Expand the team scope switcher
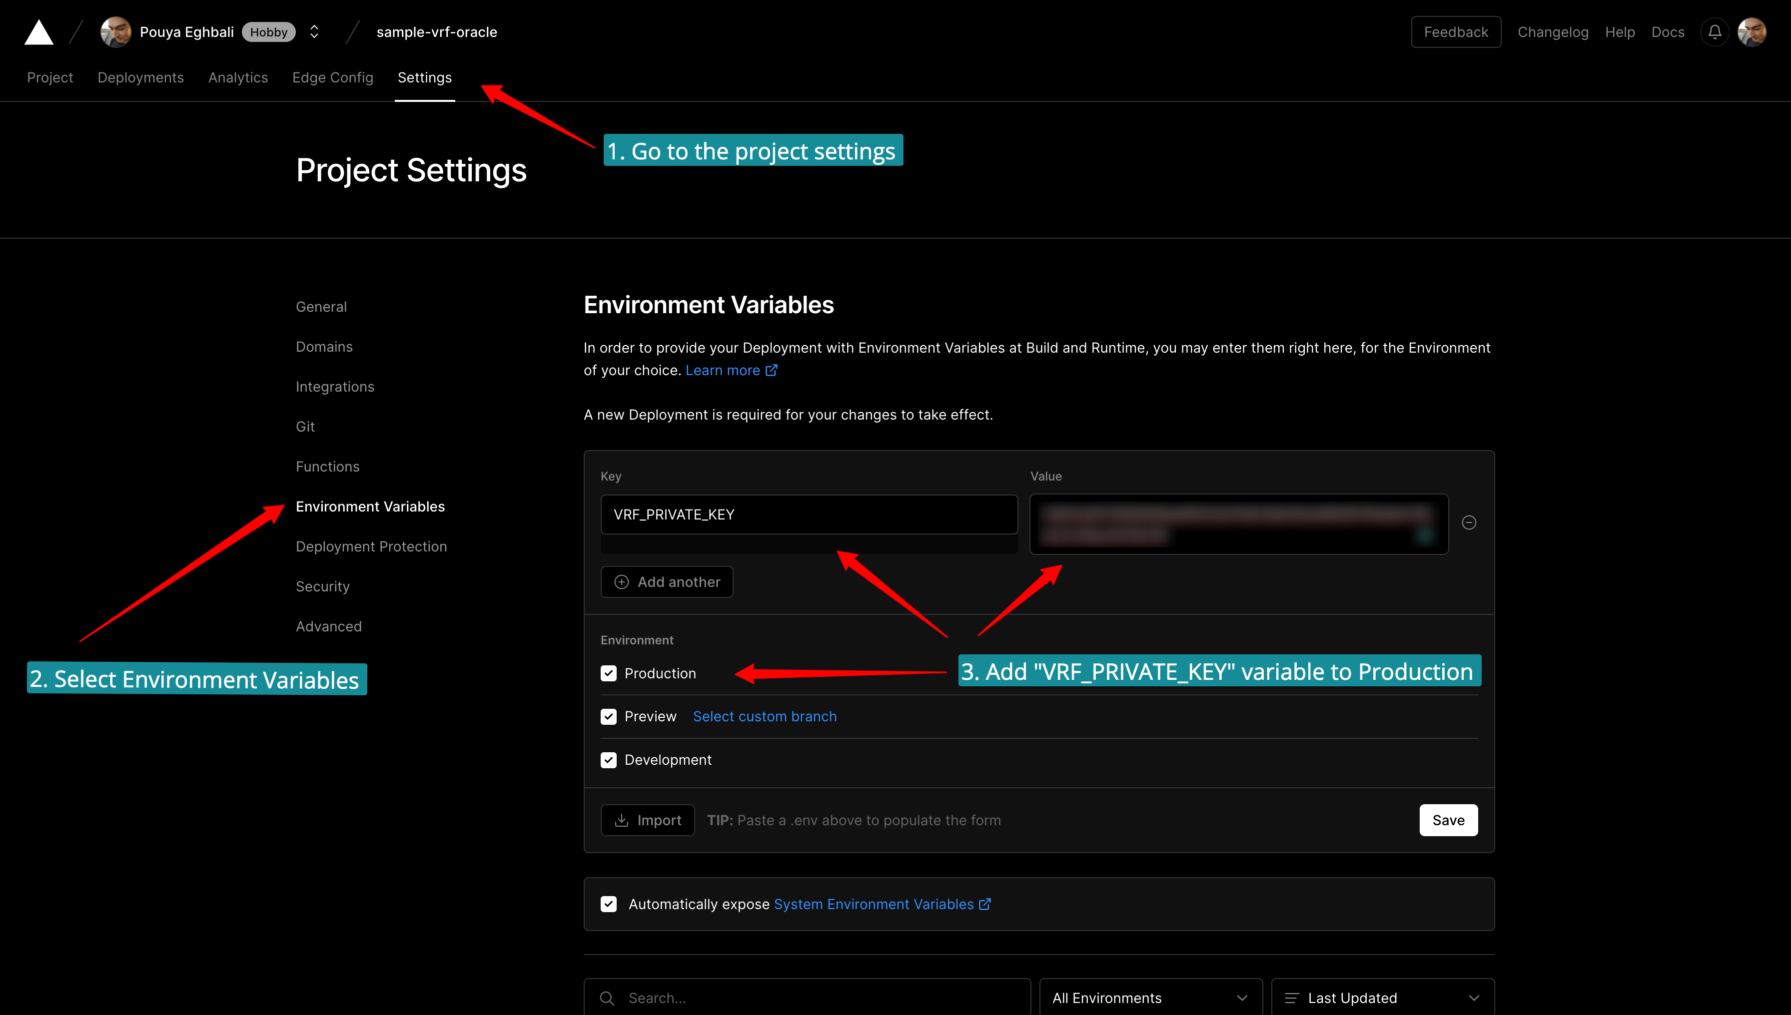 click(314, 32)
